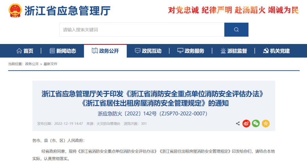Image resolution: width=307 pixels, height=166 pixels.
Task: Click the share icon
Action: (x=238, y=123)
